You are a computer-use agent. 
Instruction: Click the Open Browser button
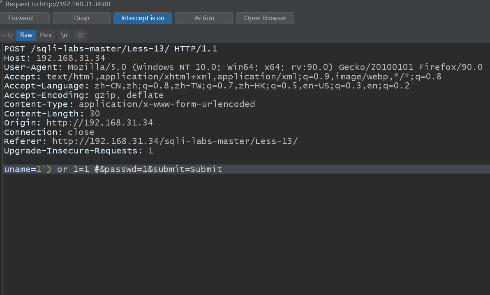(265, 18)
